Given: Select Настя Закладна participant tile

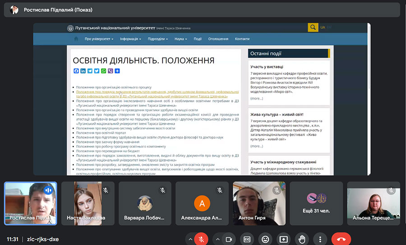Looking at the screenshot, I should 88,204.
